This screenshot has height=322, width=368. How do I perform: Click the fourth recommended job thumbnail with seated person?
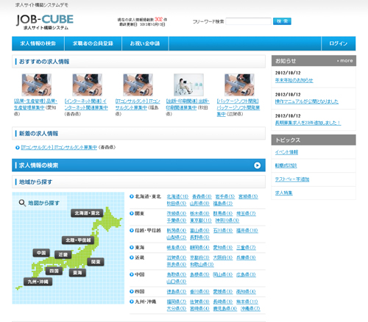tap(188, 85)
